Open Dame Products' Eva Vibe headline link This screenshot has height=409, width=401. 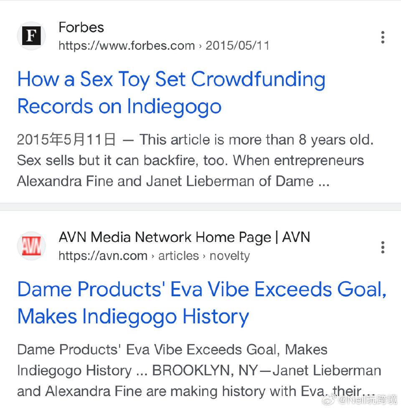pos(201,303)
